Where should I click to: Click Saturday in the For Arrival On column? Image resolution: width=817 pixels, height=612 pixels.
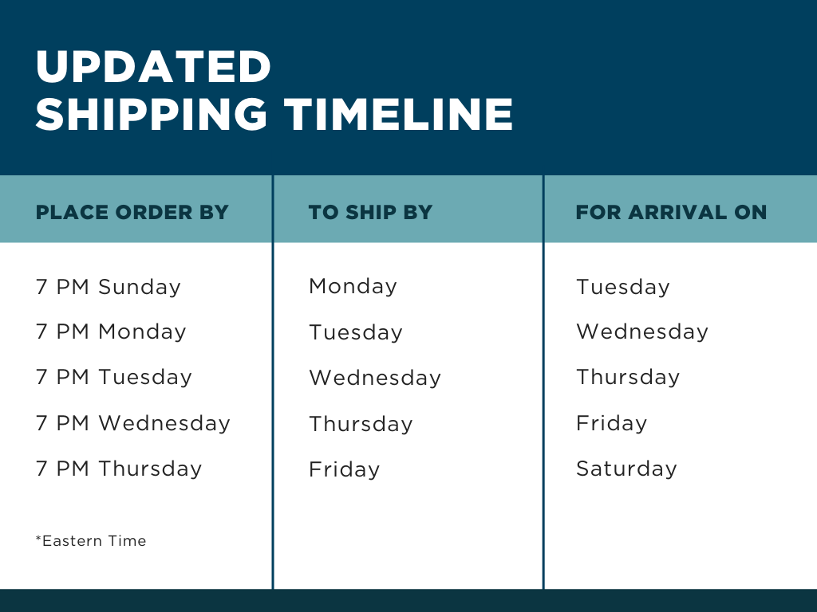(x=626, y=469)
